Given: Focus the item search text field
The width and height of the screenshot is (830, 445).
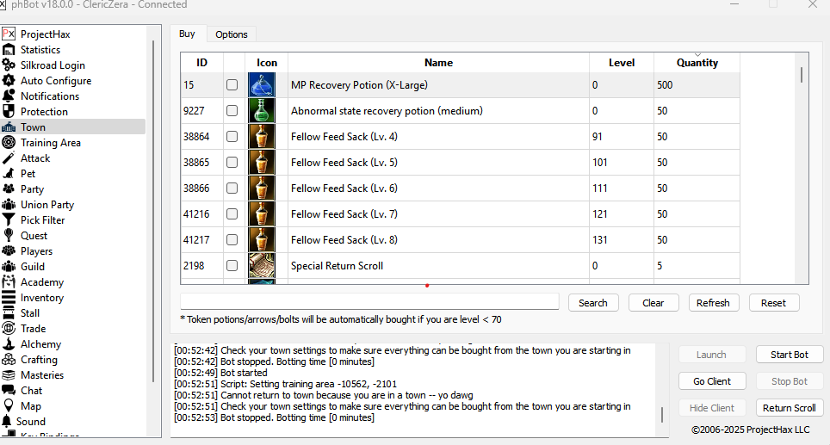Looking at the screenshot, I should (369, 302).
